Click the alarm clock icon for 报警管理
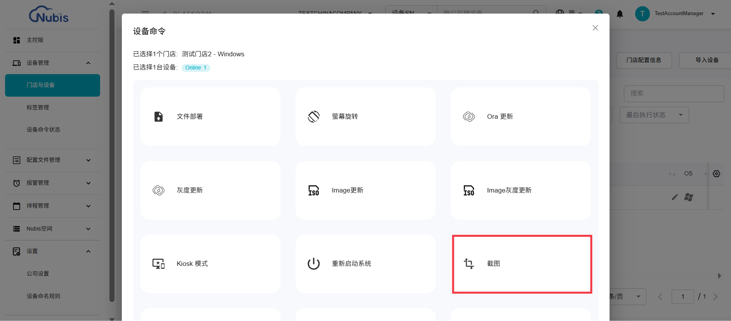 coord(16,183)
